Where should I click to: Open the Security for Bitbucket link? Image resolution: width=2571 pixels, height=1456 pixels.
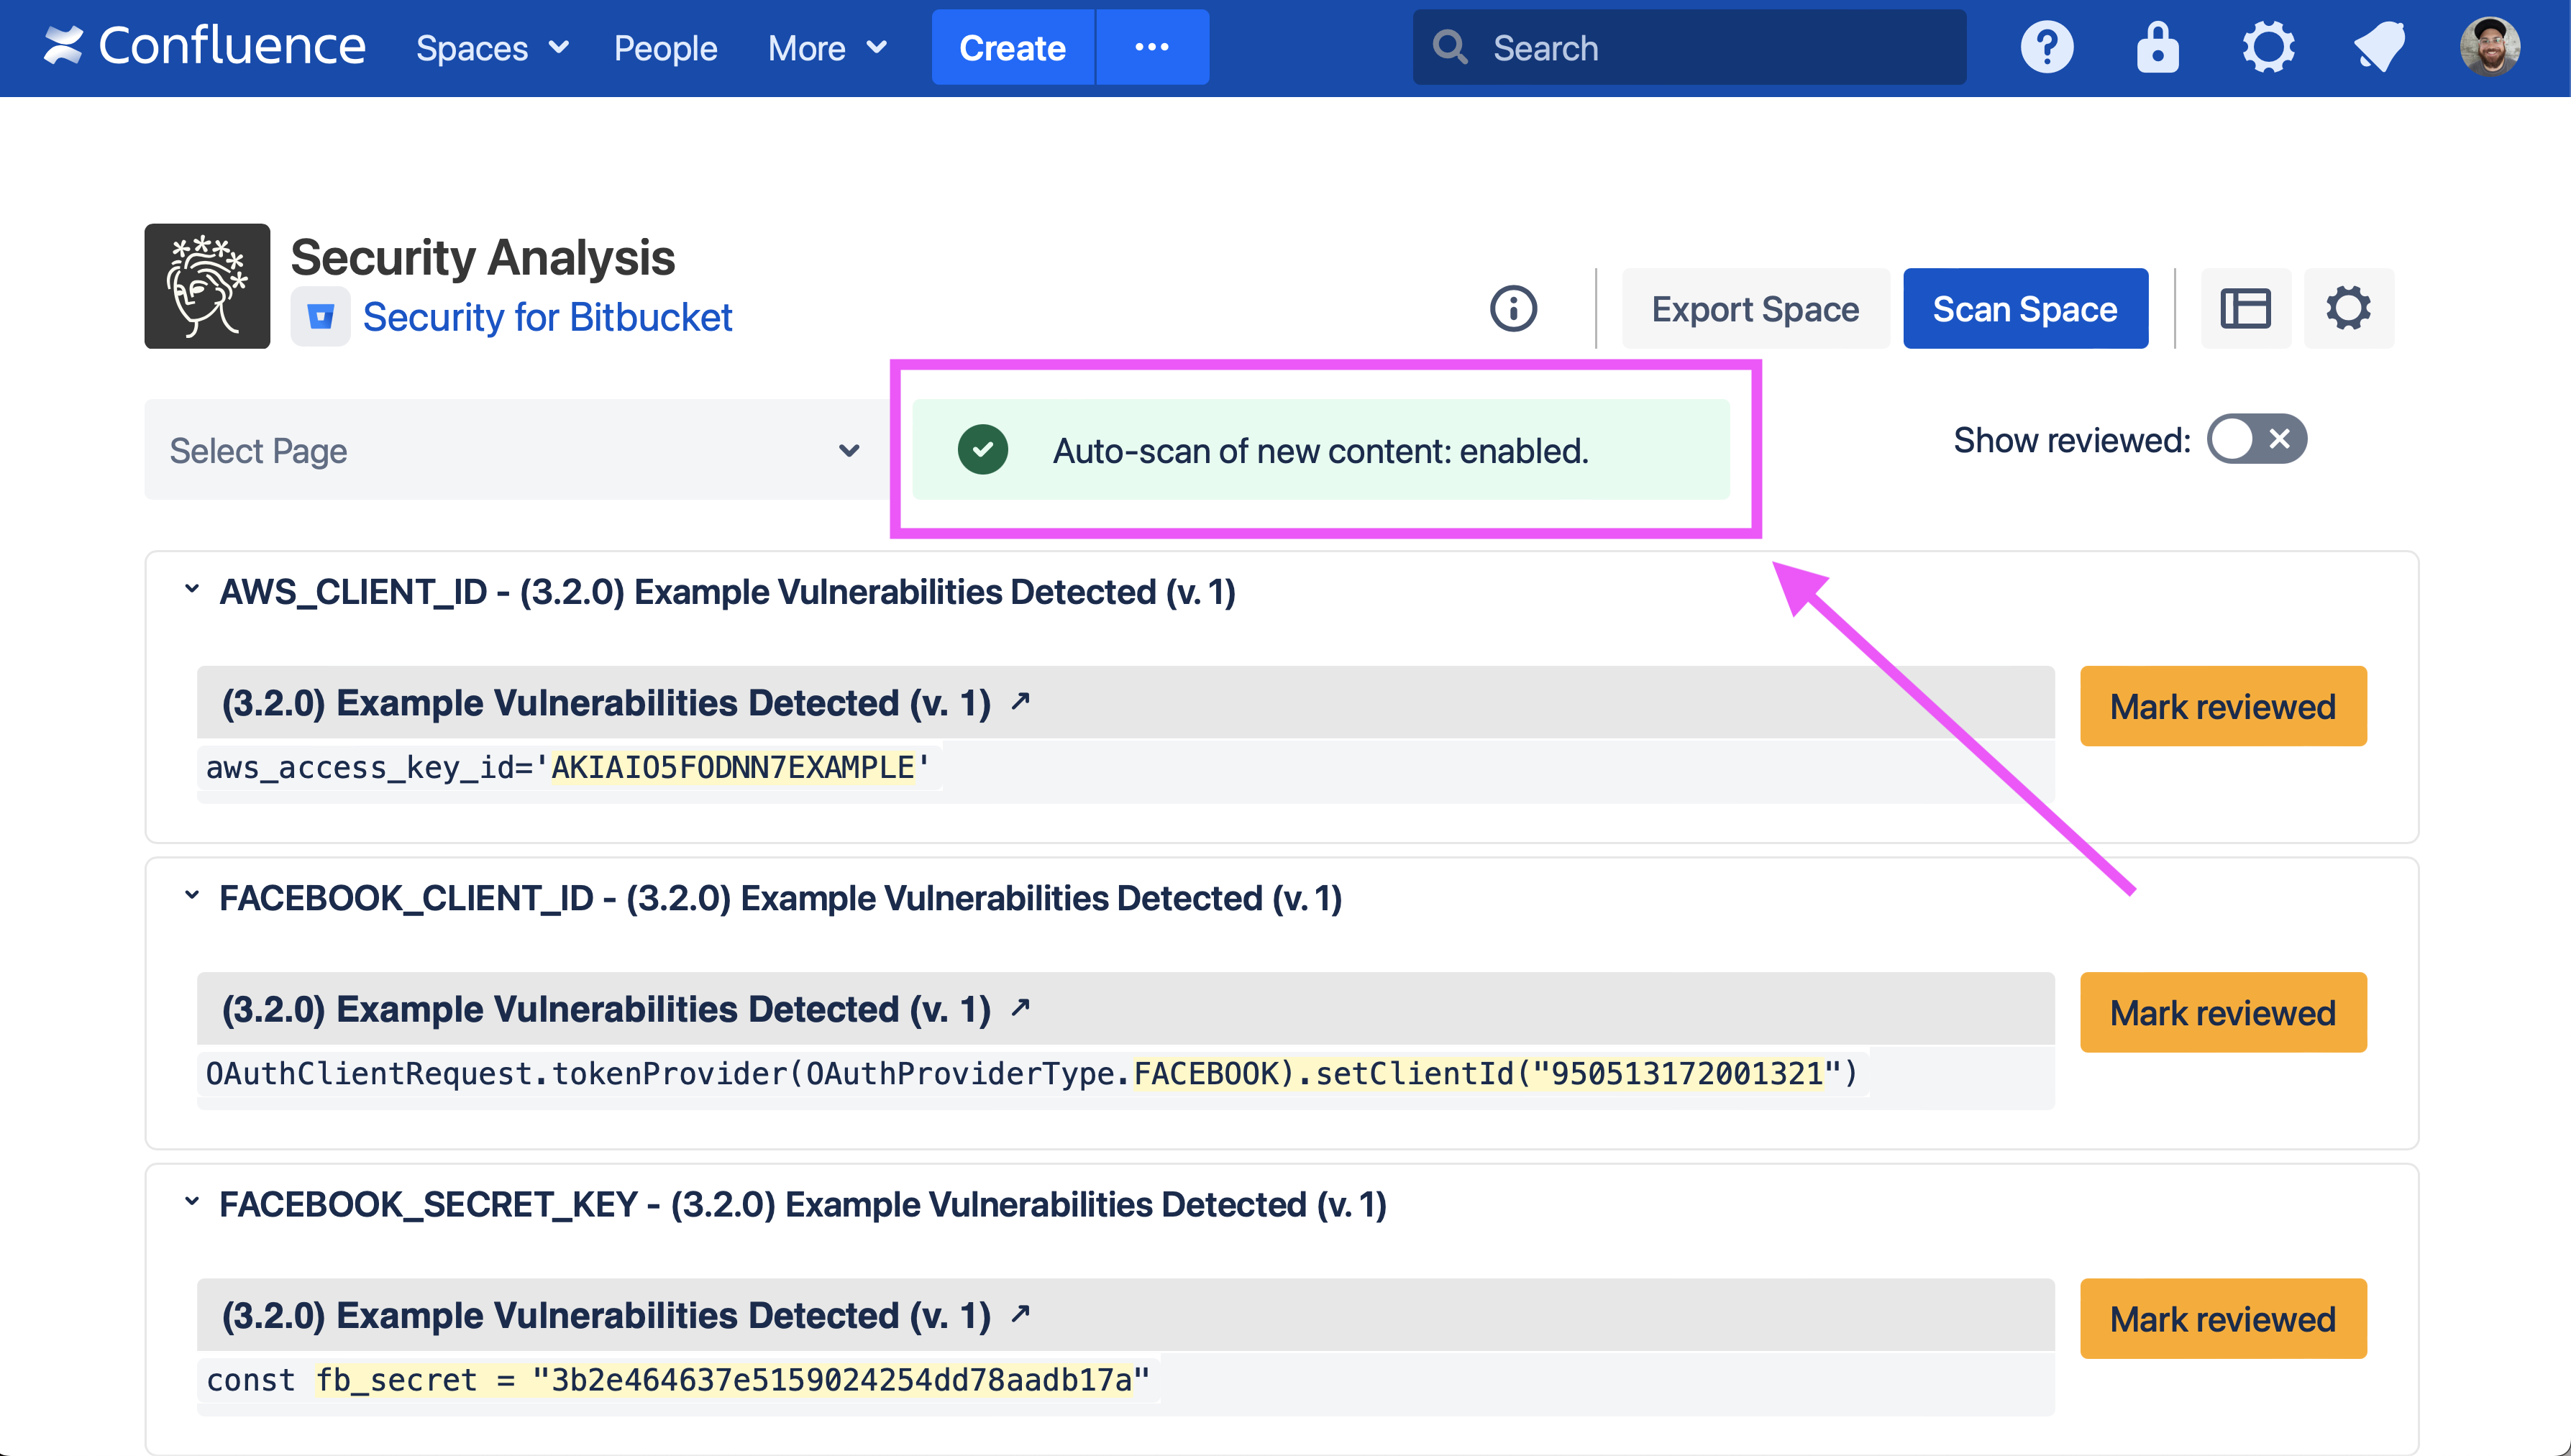(x=547, y=317)
